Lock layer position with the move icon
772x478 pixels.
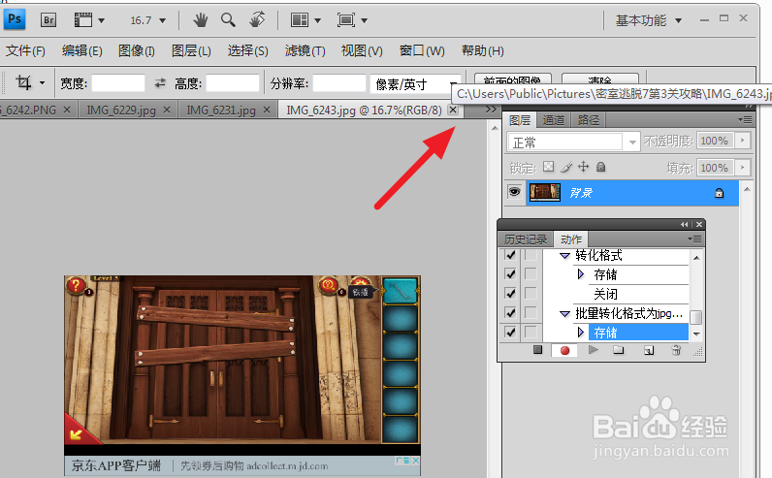(584, 167)
